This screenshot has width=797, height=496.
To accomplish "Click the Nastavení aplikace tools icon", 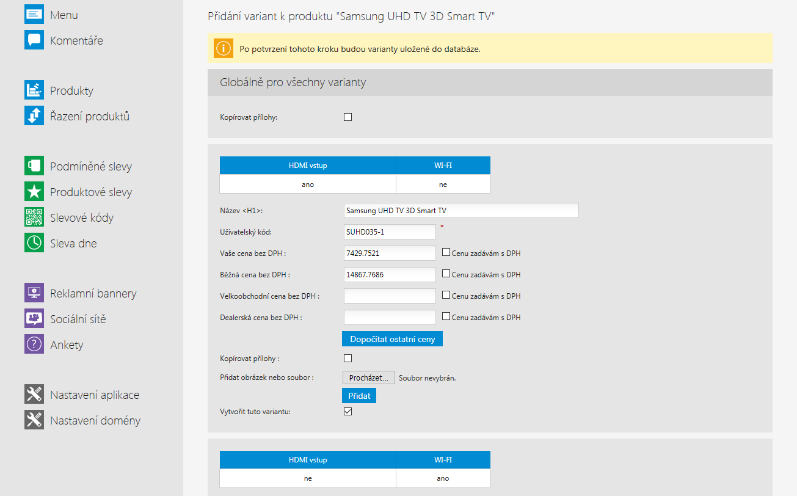I will (34, 394).
